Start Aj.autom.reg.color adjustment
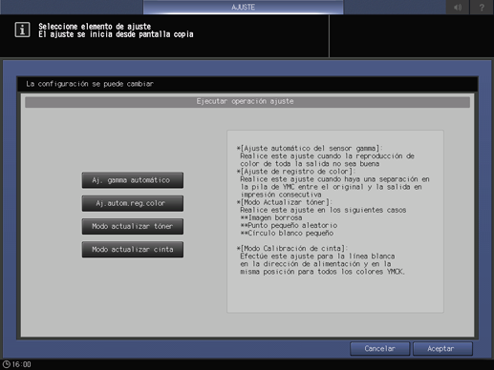494x370 pixels. (133, 203)
